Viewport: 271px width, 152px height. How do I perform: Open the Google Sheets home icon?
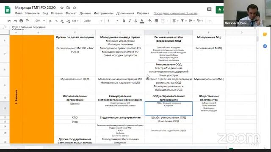tap(8, 10)
